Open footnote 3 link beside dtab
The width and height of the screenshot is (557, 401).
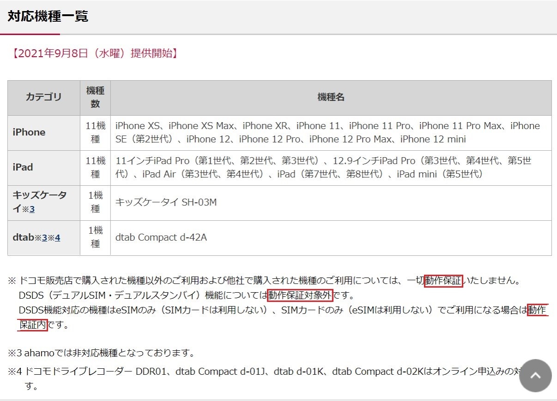(45, 238)
